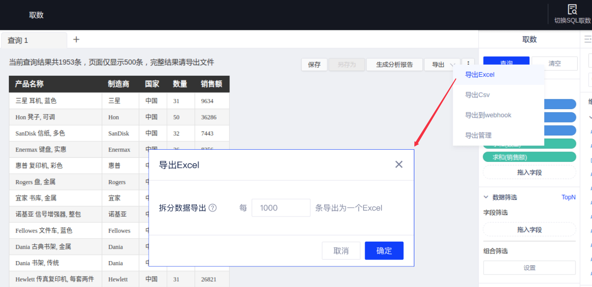The image size is (592, 287).
Task: Close the 导出Excel dialog with X
Action: coord(399,164)
